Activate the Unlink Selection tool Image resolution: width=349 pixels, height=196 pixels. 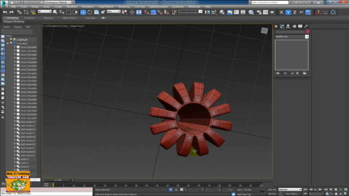point(26,12)
